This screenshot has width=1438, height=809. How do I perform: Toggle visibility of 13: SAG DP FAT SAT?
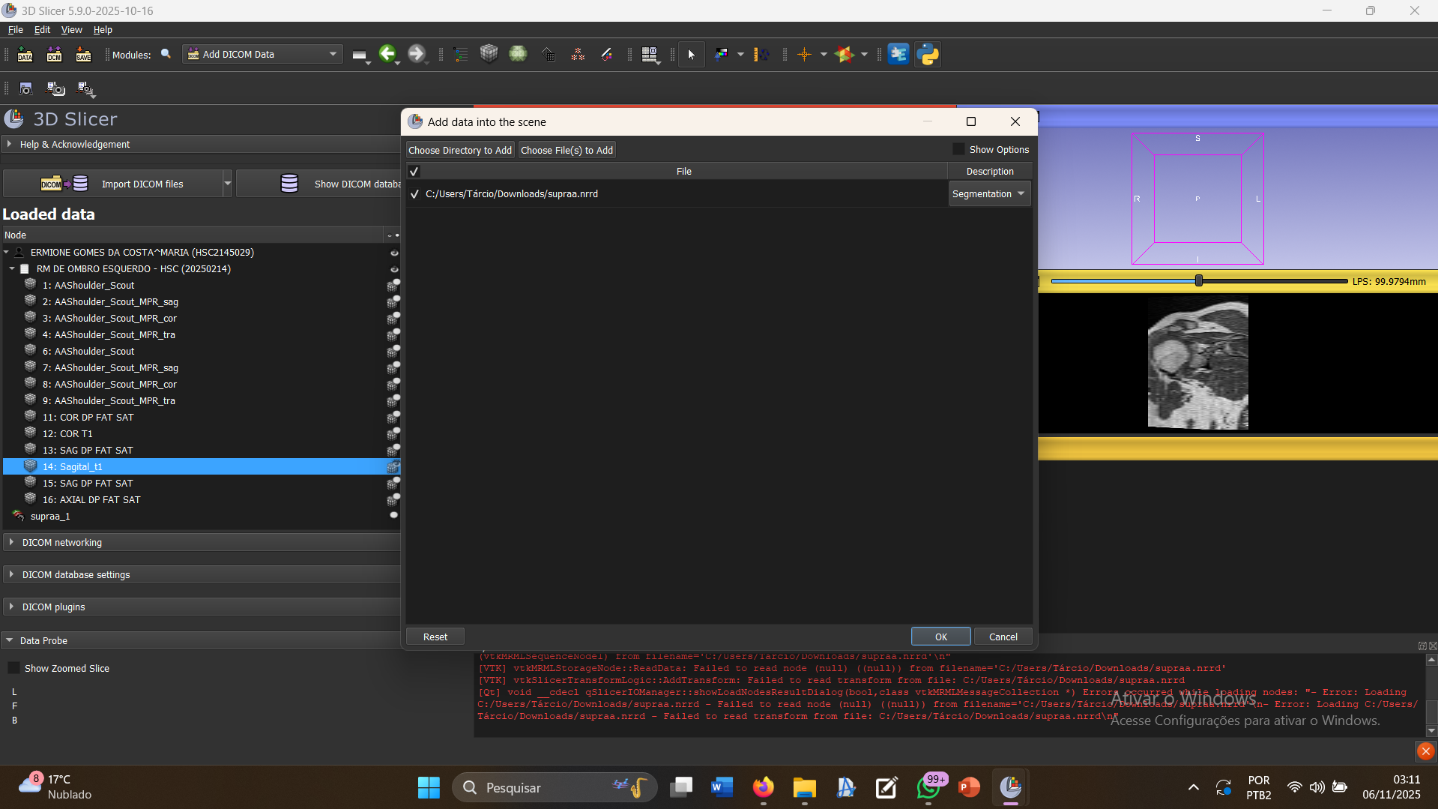click(393, 450)
